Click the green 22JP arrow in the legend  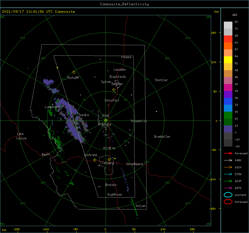click(x=228, y=181)
